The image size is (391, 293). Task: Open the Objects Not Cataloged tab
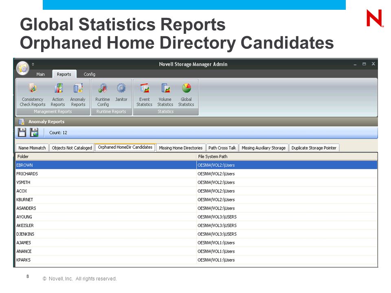[72, 148]
